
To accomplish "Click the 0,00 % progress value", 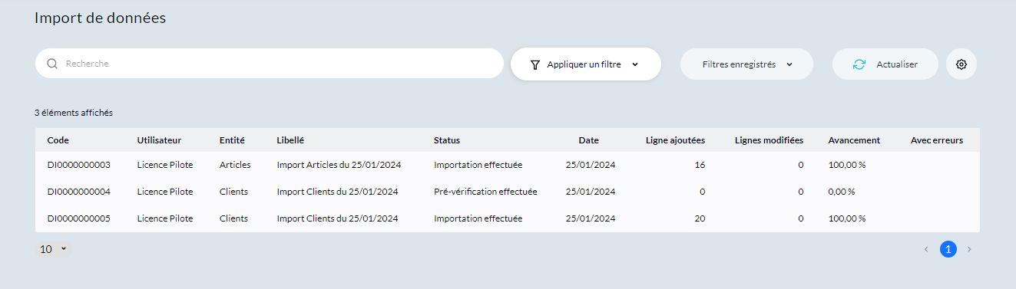I will pyautogui.click(x=842, y=192).
